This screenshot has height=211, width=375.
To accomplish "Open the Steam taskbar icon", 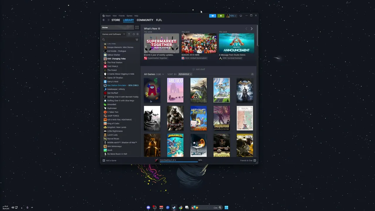I will point(174,207).
